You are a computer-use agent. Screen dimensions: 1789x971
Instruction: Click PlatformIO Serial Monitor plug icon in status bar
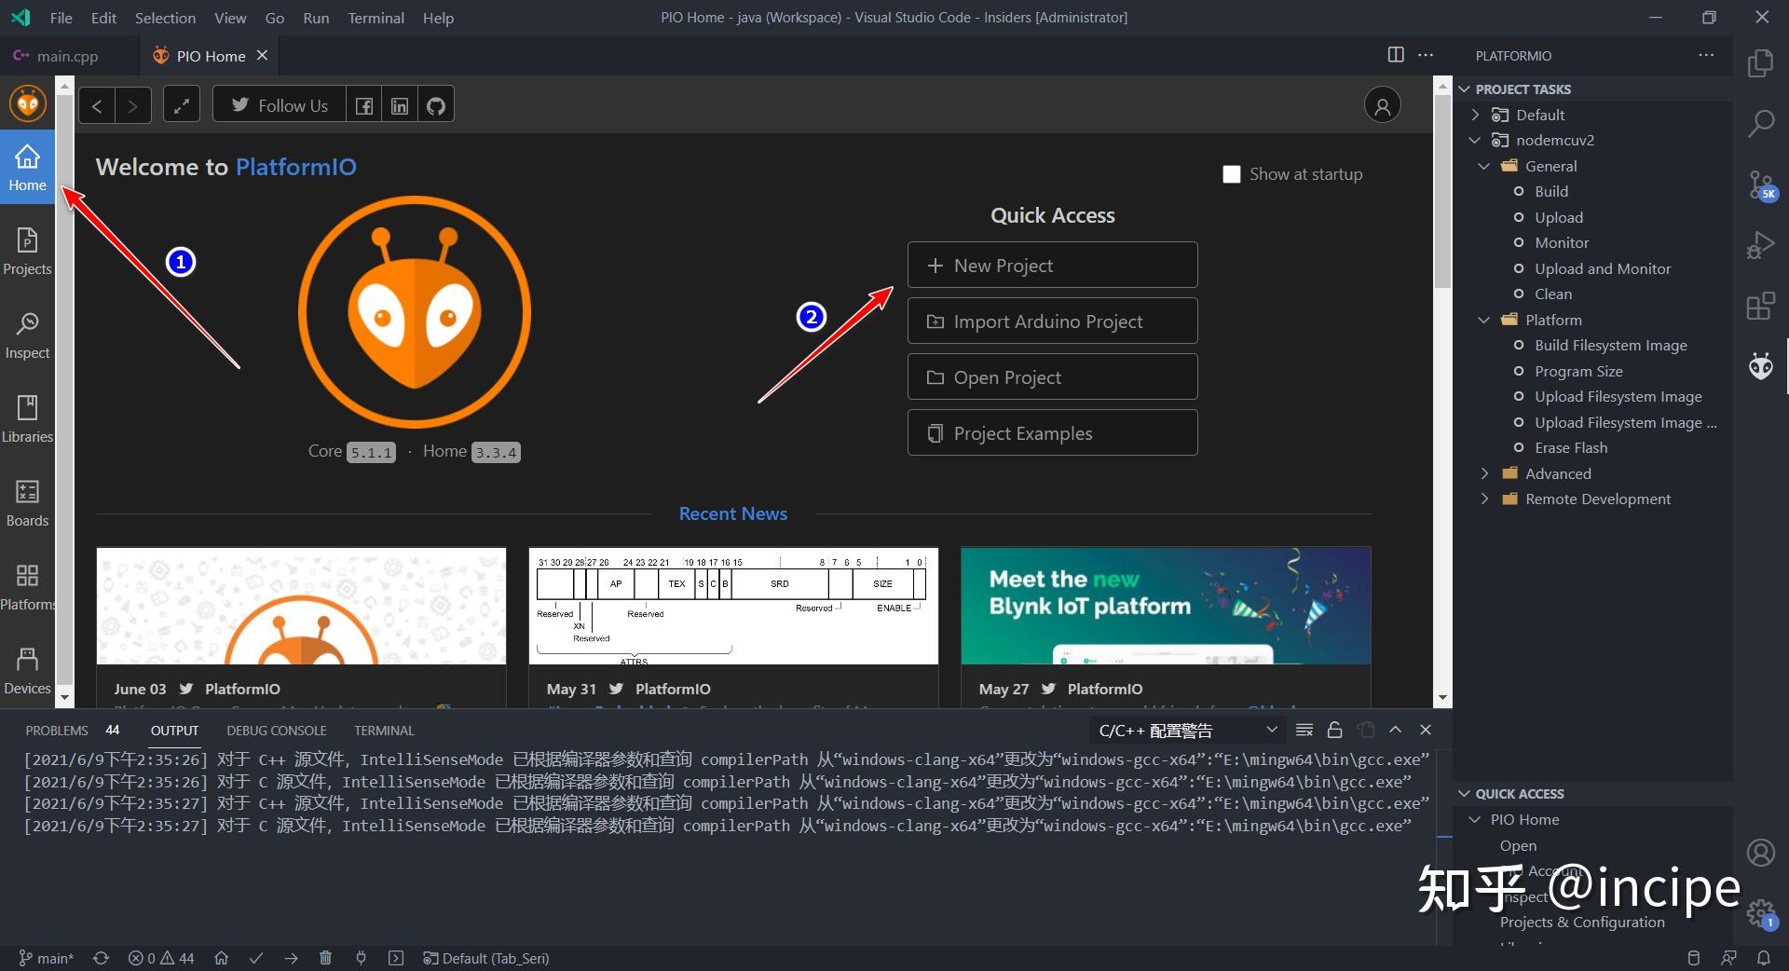[361, 958]
